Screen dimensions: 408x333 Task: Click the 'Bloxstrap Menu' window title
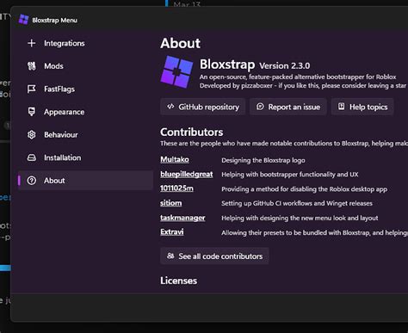tap(54, 20)
